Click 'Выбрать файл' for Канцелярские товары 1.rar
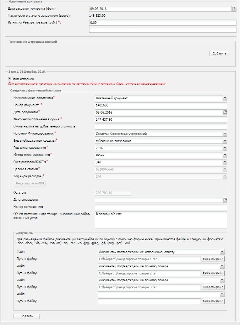This screenshot has width=240, height=325. click(213, 259)
